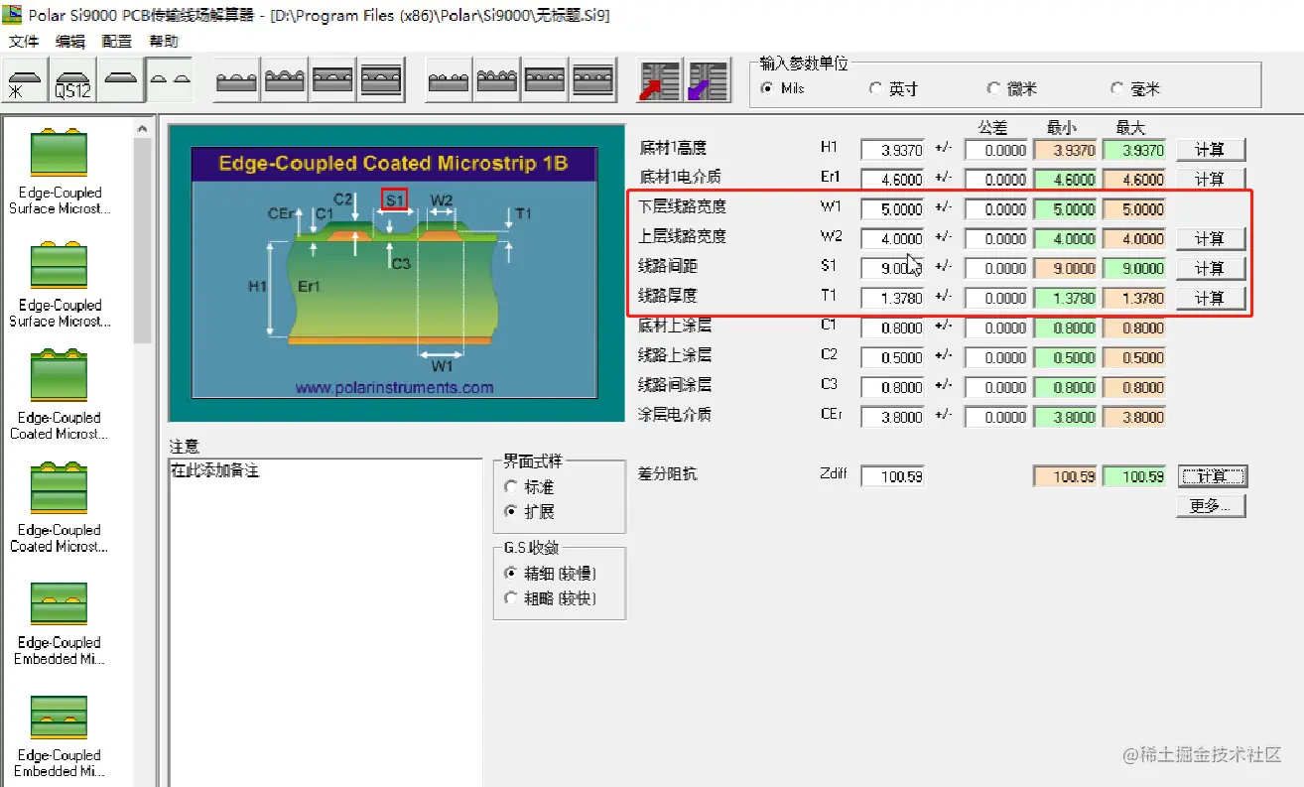Click 计算 button for S1 trace spacing
This screenshot has width=1304, height=787.
click(x=1211, y=268)
